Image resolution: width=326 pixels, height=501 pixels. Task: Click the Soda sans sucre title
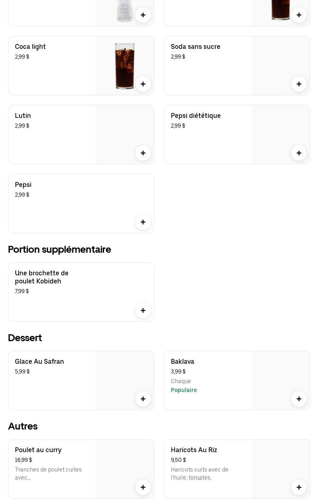pos(195,47)
